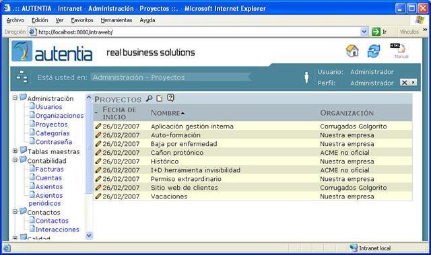
Task: Click the user figure icon beside Usuario
Action: [x=306, y=77]
